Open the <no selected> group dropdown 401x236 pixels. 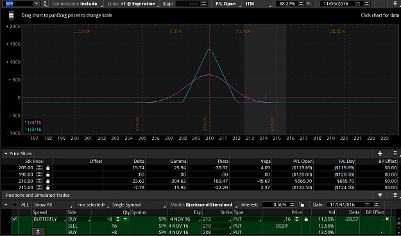coord(92,205)
